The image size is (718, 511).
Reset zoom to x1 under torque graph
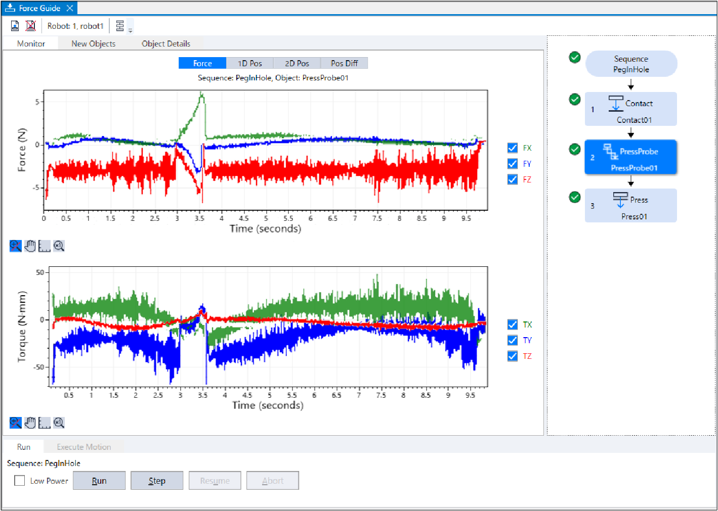click(59, 423)
